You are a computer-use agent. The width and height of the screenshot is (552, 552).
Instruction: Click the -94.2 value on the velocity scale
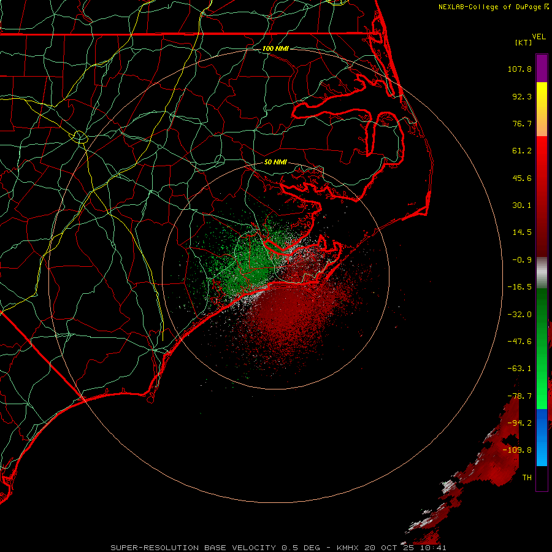click(519, 423)
